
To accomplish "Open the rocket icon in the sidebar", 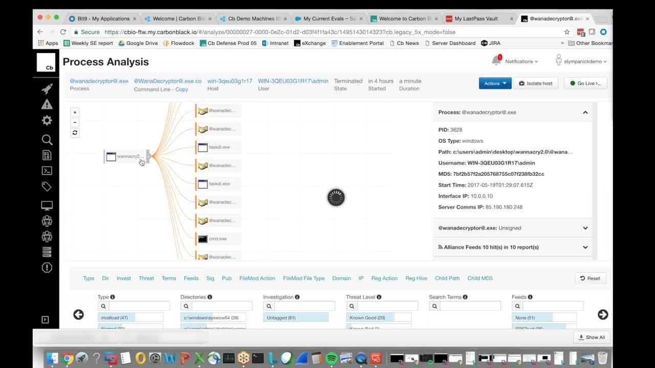I will point(47,88).
